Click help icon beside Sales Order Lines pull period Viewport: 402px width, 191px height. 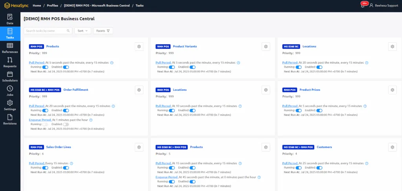(71, 163)
